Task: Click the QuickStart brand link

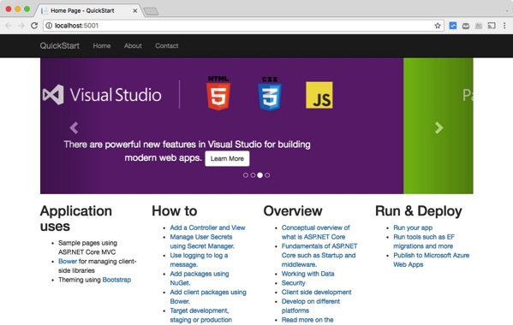Action: pos(60,45)
